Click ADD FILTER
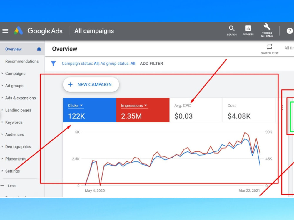This screenshot has width=294, height=220. coord(151,64)
